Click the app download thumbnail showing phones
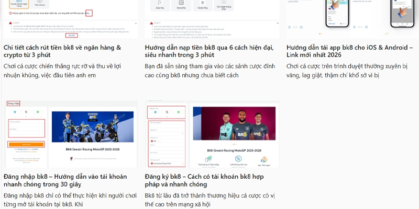 pyautogui.click(x=352, y=19)
